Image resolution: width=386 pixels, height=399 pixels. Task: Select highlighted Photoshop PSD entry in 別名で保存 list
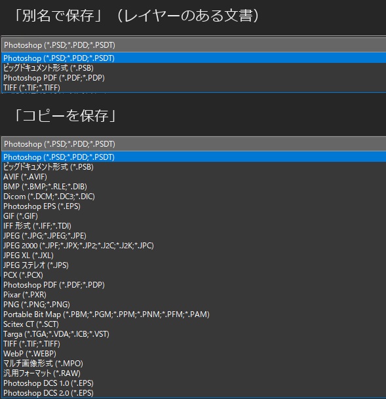pyautogui.click(x=194, y=58)
